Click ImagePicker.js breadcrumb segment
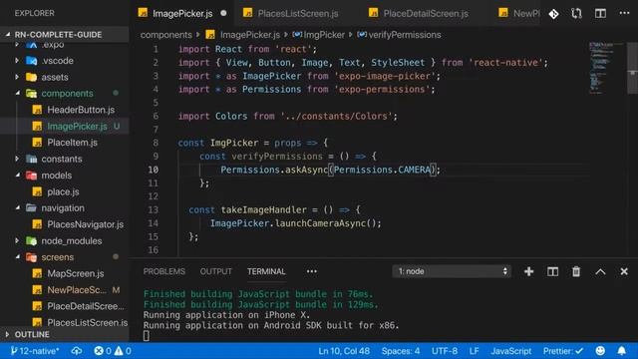 tap(250, 35)
